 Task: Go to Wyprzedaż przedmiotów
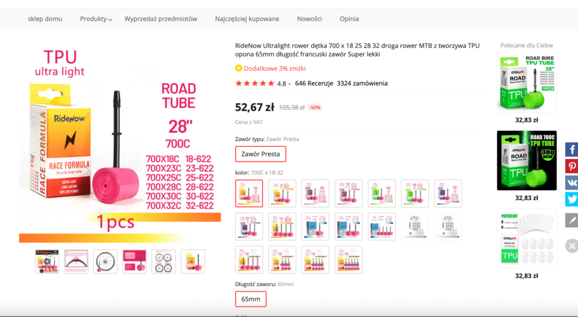coord(161,19)
